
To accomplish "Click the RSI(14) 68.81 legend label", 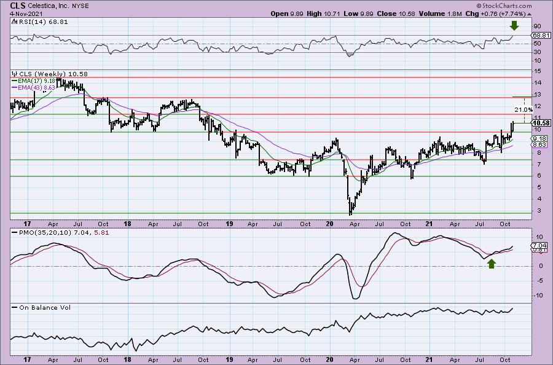I will coord(42,22).
